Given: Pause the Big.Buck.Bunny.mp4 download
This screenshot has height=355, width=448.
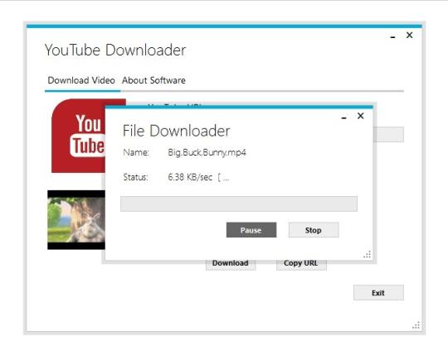Looking at the screenshot, I should tap(251, 230).
